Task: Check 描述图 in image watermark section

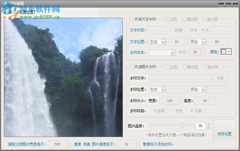Action: pos(205,67)
